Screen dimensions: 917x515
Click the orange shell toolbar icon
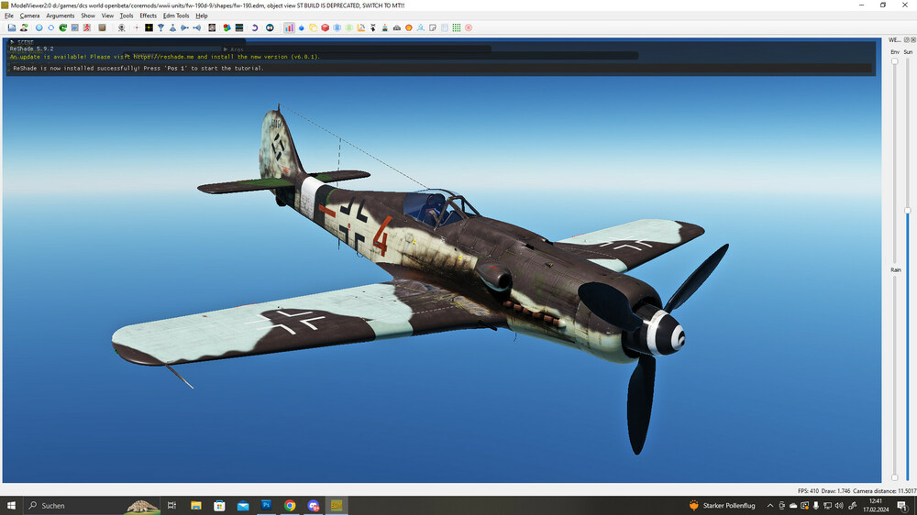click(409, 27)
